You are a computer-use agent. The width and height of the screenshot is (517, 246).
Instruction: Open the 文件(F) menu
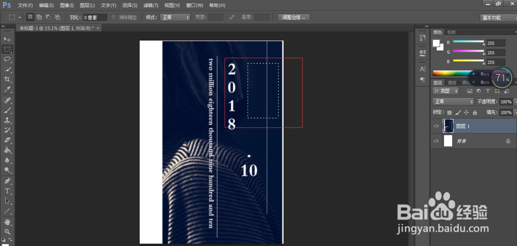[25, 5]
